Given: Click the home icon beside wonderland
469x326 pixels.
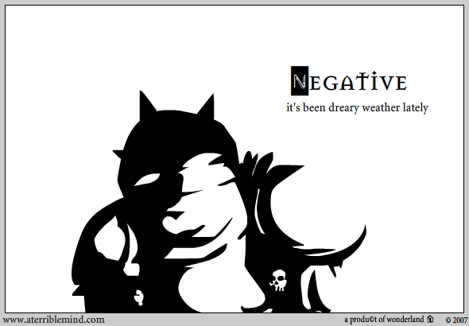Looking at the screenshot, I should [x=430, y=319].
